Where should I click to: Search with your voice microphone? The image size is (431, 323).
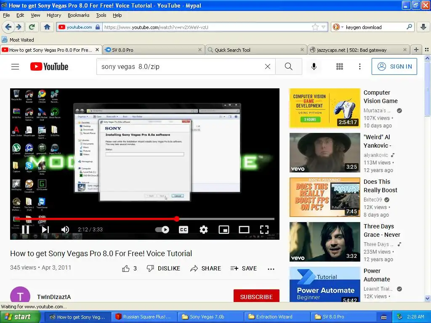[314, 66]
